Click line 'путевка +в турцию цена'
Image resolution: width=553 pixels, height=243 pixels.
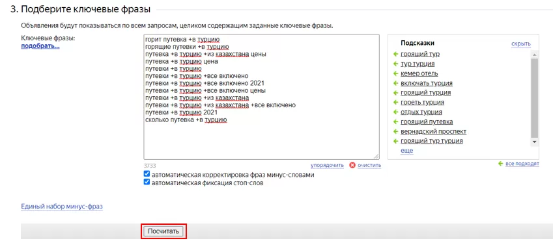click(x=182, y=62)
